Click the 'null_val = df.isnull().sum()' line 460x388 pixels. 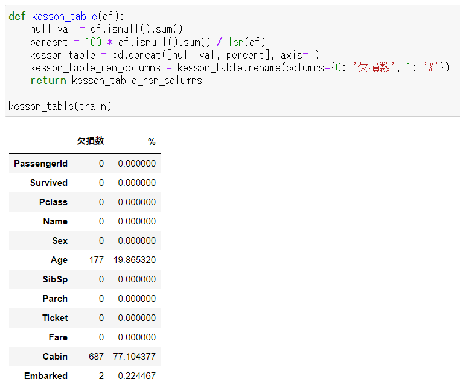(x=106, y=29)
